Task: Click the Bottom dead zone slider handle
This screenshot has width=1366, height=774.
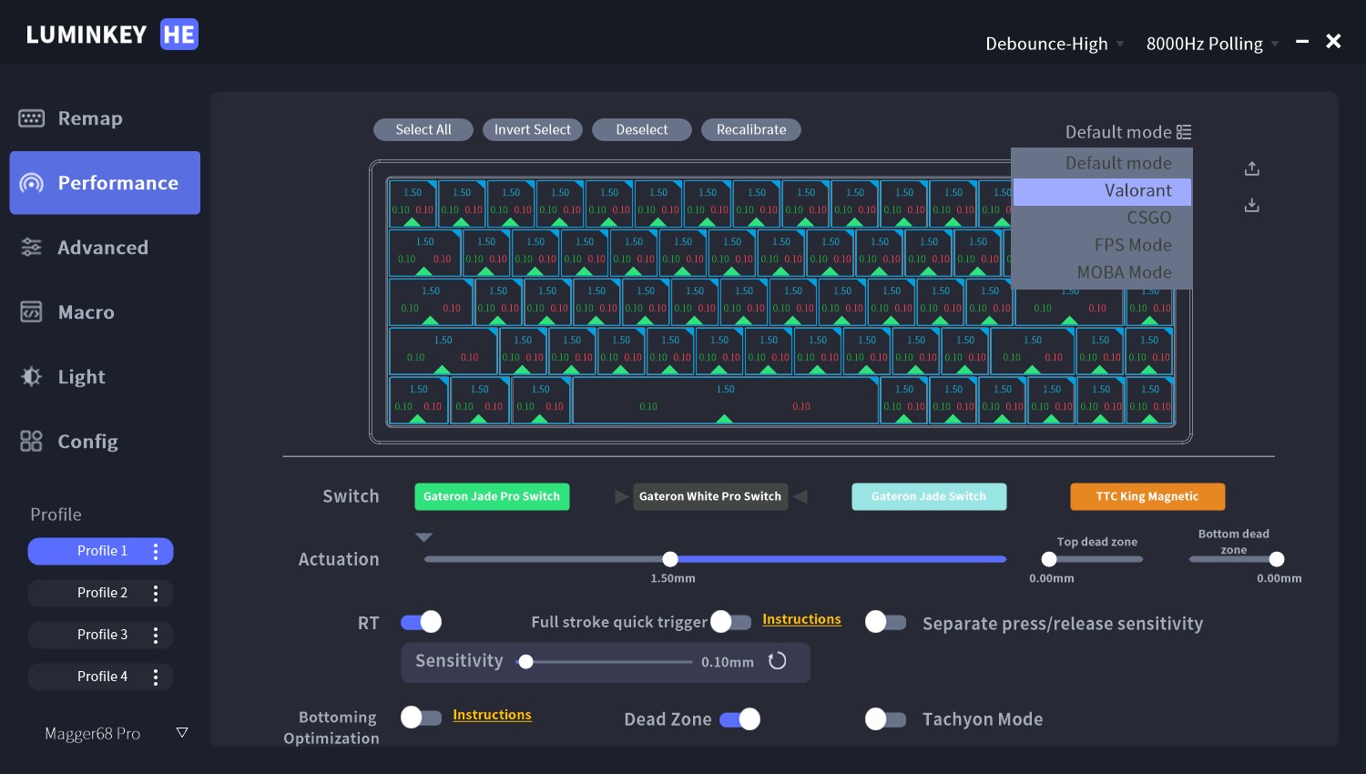Action: [1277, 559]
